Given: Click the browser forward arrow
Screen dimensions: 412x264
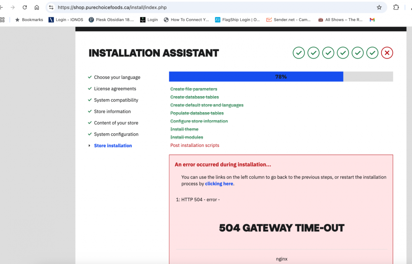Looking at the screenshot, I should pyautogui.click(x=13, y=7).
